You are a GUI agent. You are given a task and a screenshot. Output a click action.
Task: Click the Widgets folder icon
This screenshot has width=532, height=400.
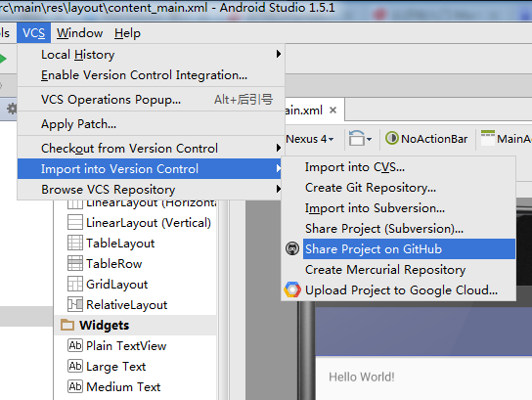[x=67, y=325]
